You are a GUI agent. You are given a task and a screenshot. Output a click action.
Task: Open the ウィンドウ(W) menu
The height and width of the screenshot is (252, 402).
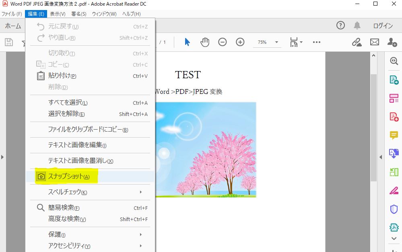coord(104,14)
